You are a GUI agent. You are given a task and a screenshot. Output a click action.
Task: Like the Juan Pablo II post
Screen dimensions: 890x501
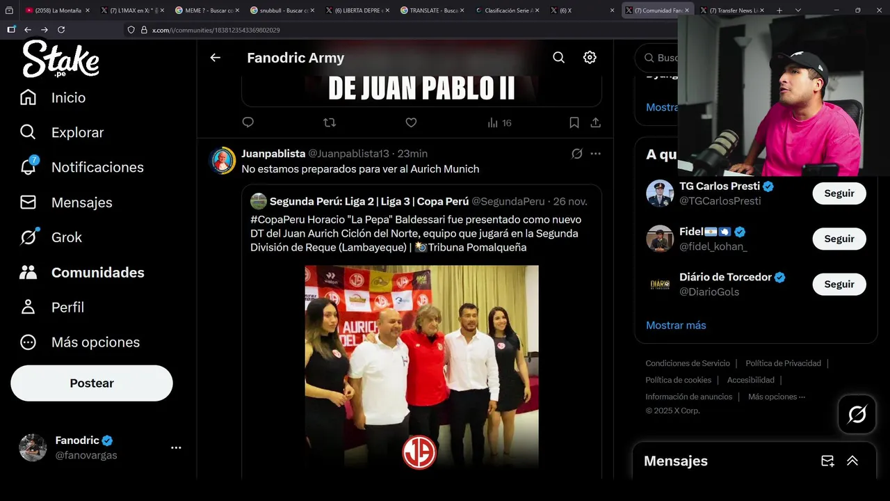click(x=411, y=122)
